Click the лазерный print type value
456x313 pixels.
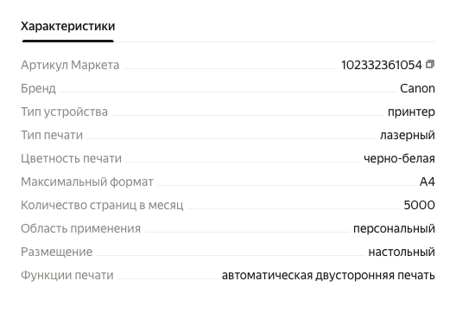pos(408,135)
